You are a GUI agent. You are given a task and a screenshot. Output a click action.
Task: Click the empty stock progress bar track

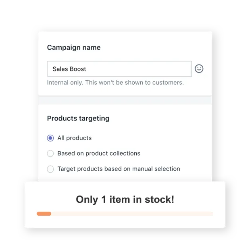[x=132, y=214]
